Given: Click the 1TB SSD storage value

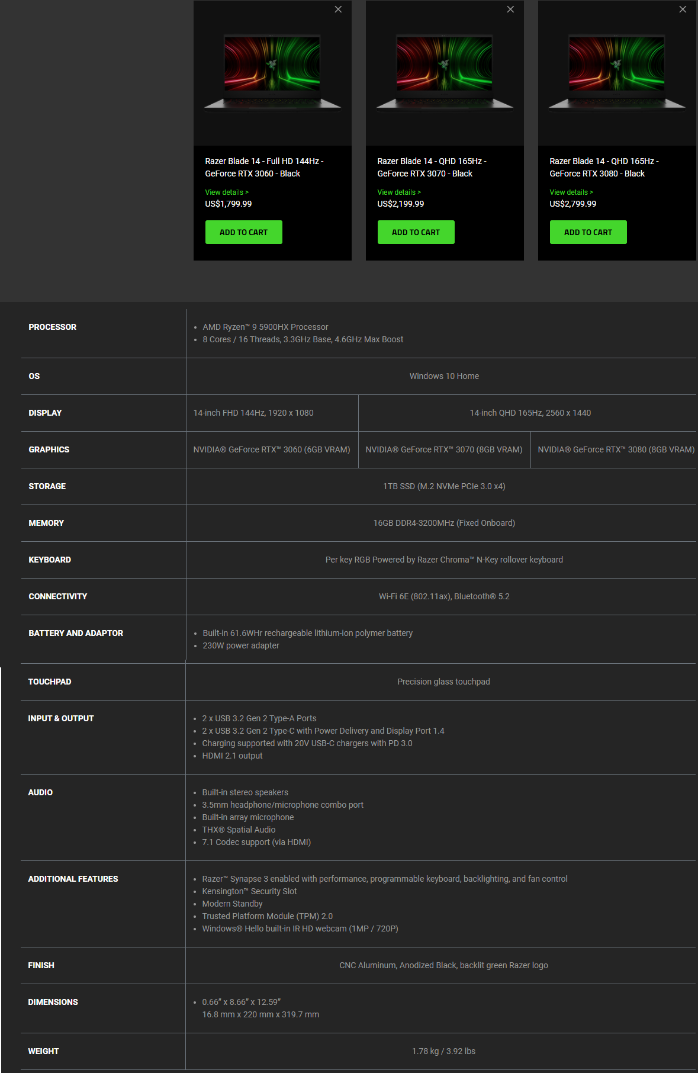Looking at the screenshot, I should coord(444,486).
